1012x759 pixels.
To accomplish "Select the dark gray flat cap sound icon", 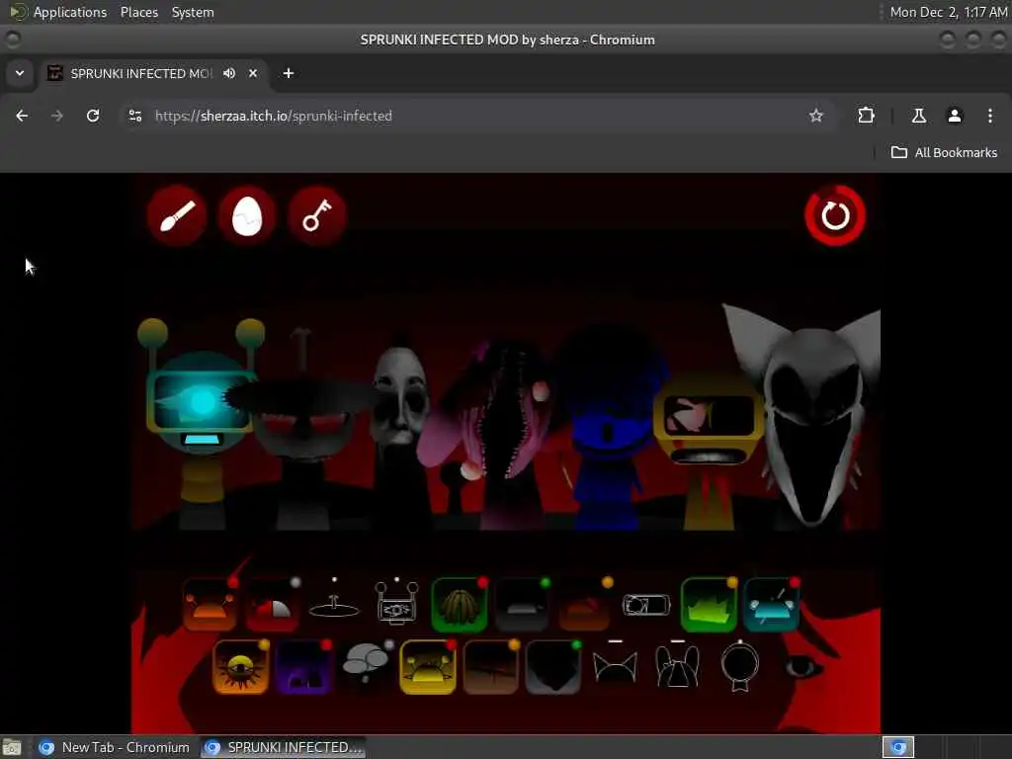I will point(522,605).
